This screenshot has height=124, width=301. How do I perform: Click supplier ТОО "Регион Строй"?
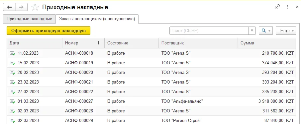tap(181, 120)
